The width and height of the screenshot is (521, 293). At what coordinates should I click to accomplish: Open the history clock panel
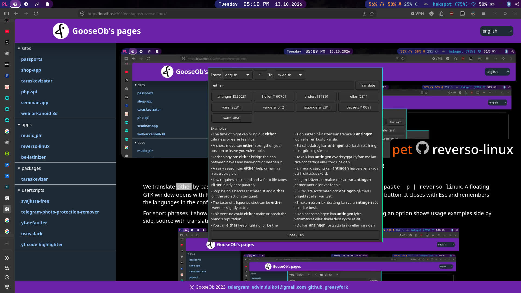7,277
